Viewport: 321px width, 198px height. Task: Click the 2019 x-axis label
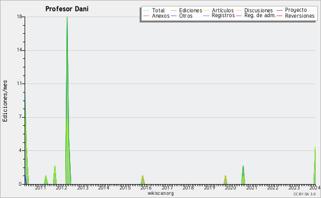(209, 187)
